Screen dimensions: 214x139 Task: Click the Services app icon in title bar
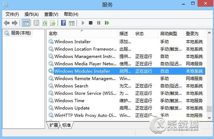(6, 5)
